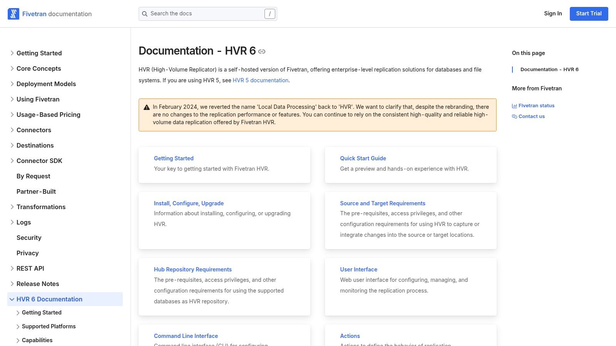Expand Supported Platforms sub-item chevron
The height and width of the screenshot is (346, 616).
(18, 327)
